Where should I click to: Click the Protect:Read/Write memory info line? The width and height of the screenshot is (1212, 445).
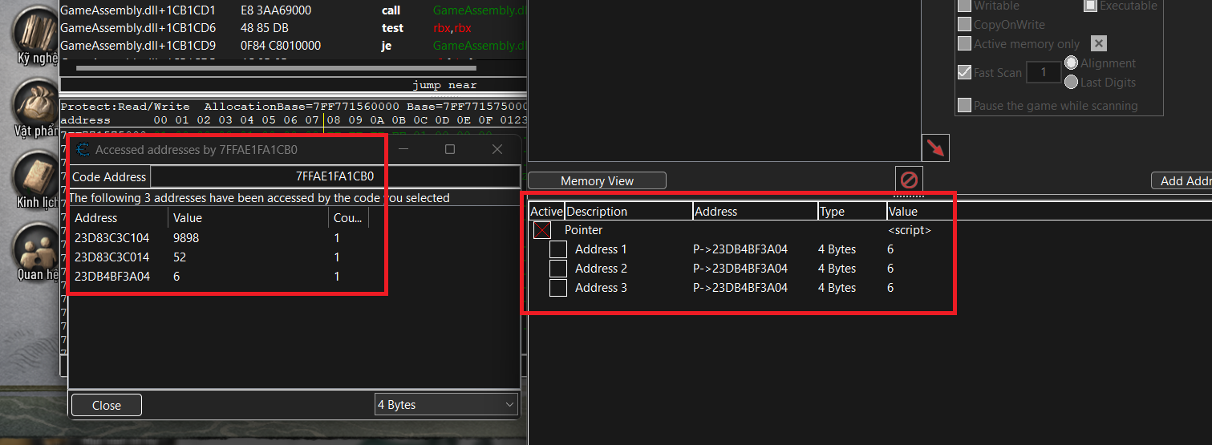(x=293, y=107)
